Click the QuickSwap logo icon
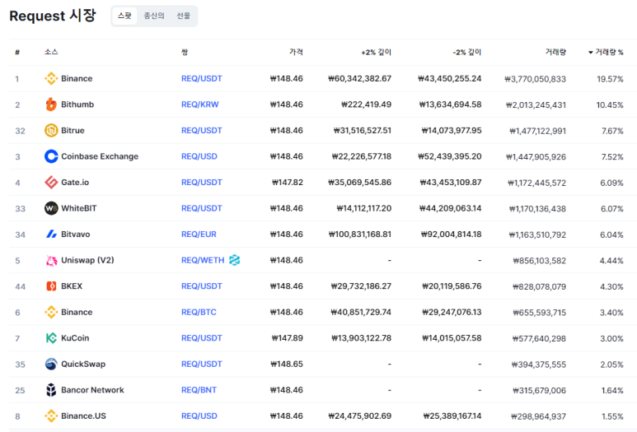 [51, 364]
